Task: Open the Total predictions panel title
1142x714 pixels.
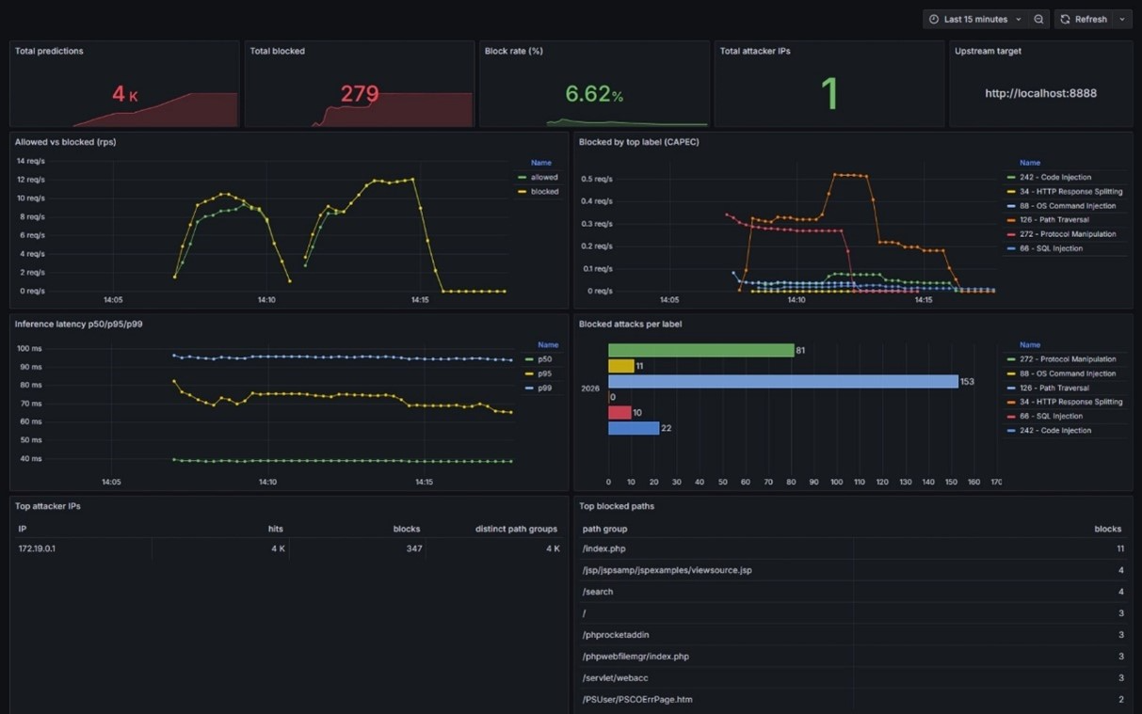Action: (49, 51)
